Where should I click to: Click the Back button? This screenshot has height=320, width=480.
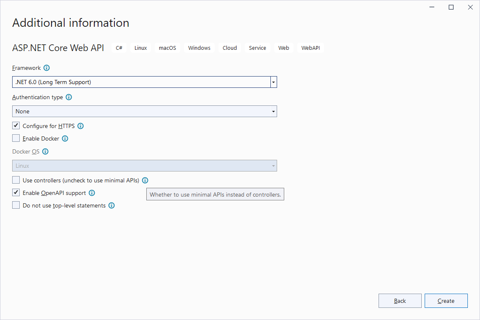point(400,300)
